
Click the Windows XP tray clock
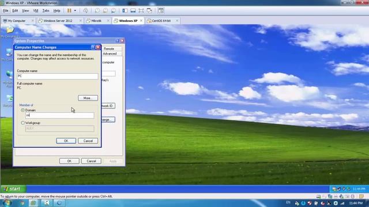359,189
